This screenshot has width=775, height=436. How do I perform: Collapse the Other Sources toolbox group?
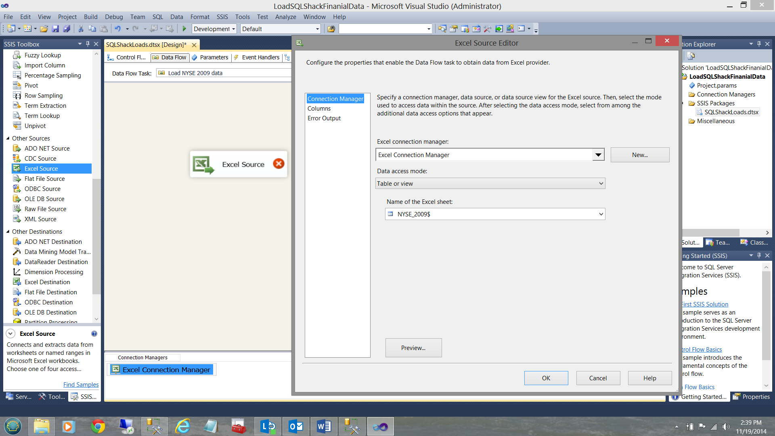pyautogui.click(x=8, y=138)
